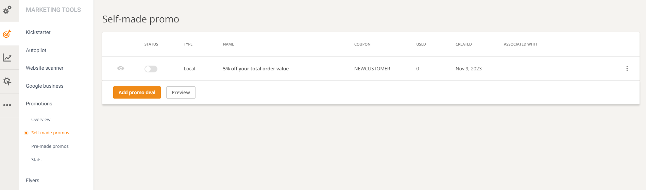Viewport: 646px width, 190px height.
Task: Collapse the Promotions menu section
Action: point(39,104)
